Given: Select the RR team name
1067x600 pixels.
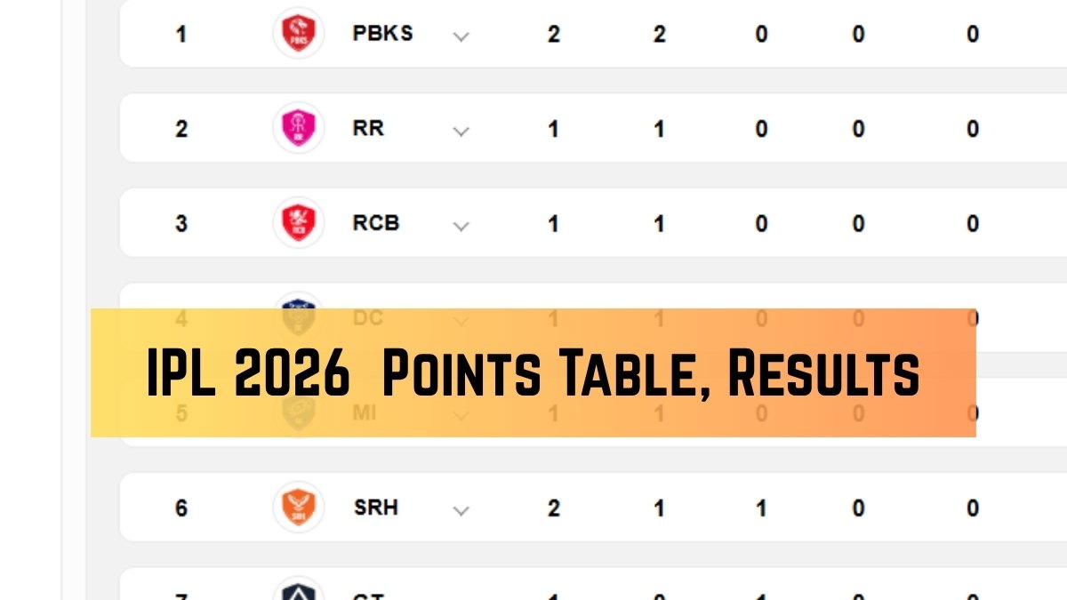Looking at the screenshot, I should [368, 128].
